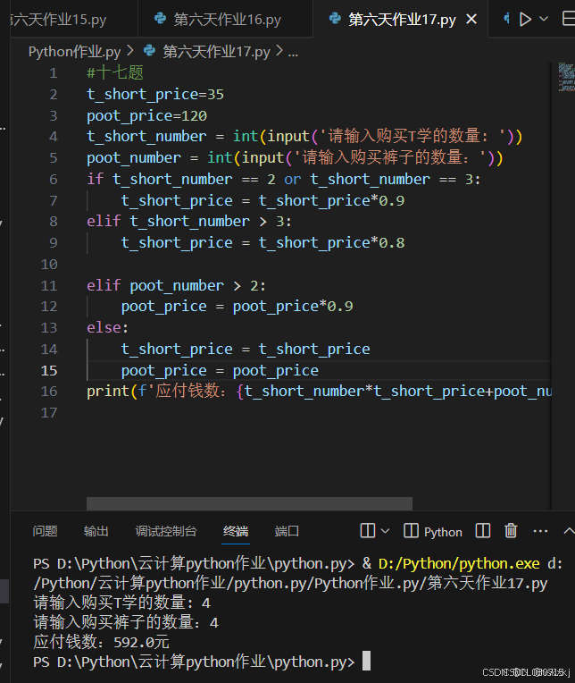Click the Python file icon on tab 16
Image resolution: width=575 pixels, height=683 pixels.
point(161,19)
